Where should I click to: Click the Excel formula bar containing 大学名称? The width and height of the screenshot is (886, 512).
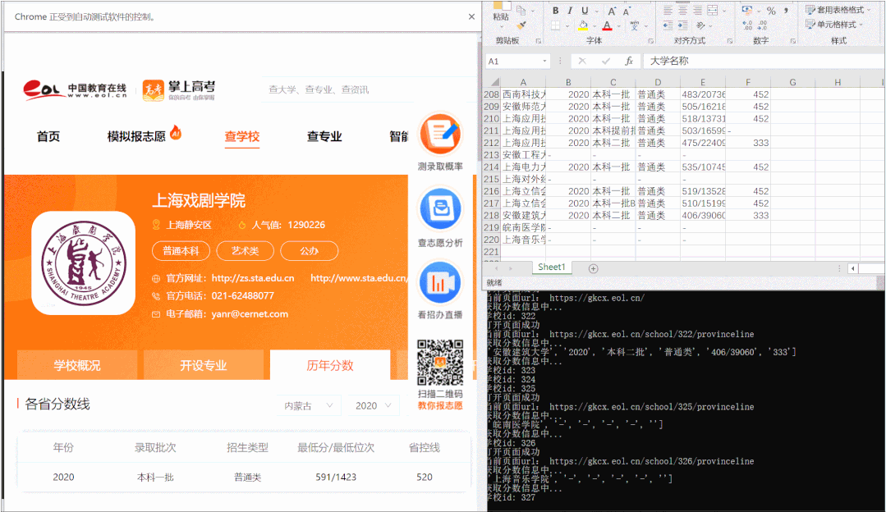(x=765, y=61)
